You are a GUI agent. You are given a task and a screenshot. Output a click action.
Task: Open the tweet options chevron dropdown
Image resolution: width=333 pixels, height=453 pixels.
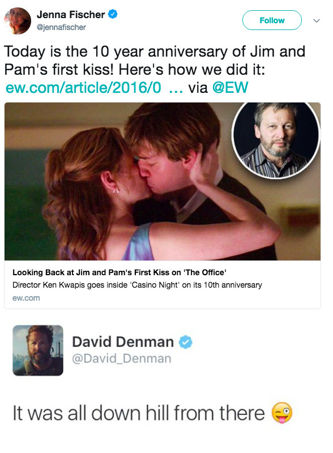click(317, 21)
